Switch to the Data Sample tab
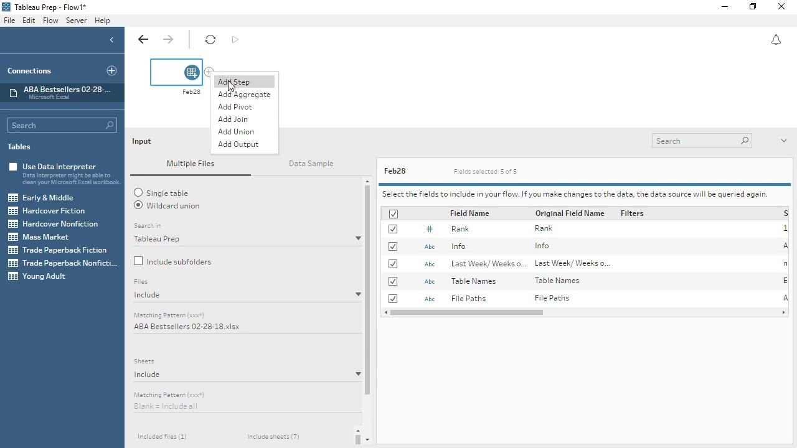Viewport: 797px width, 448px height. [311, 164]
